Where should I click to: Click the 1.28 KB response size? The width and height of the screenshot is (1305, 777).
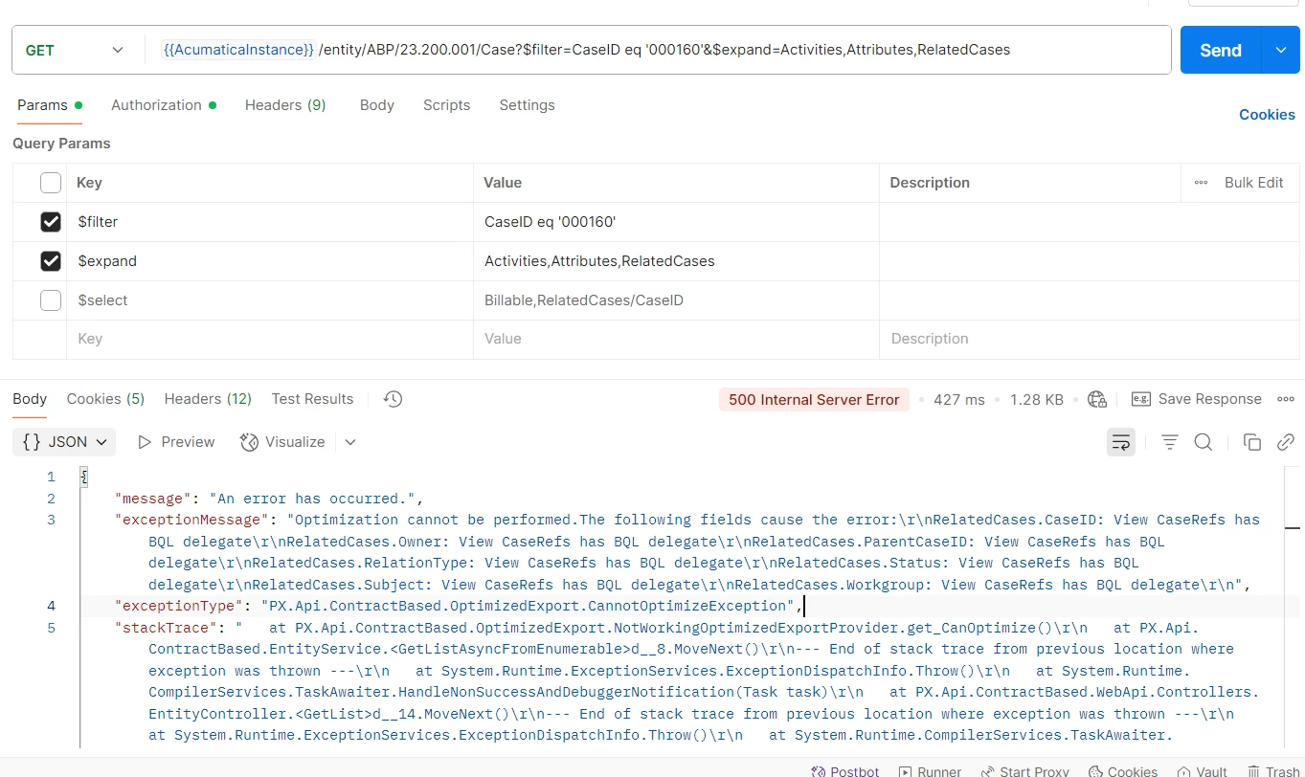click(x=1037, y=400)
